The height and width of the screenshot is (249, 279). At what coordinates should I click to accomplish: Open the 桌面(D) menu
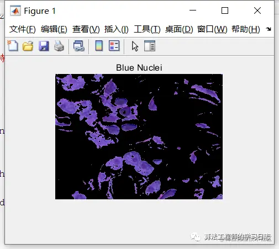pos(179,29)
